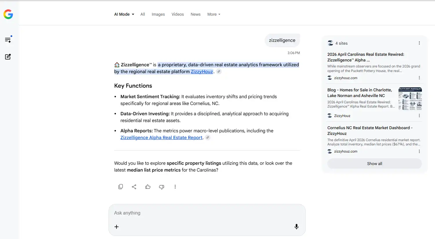Share the AI response
This screenshot has width=435, height=239.
134,187
